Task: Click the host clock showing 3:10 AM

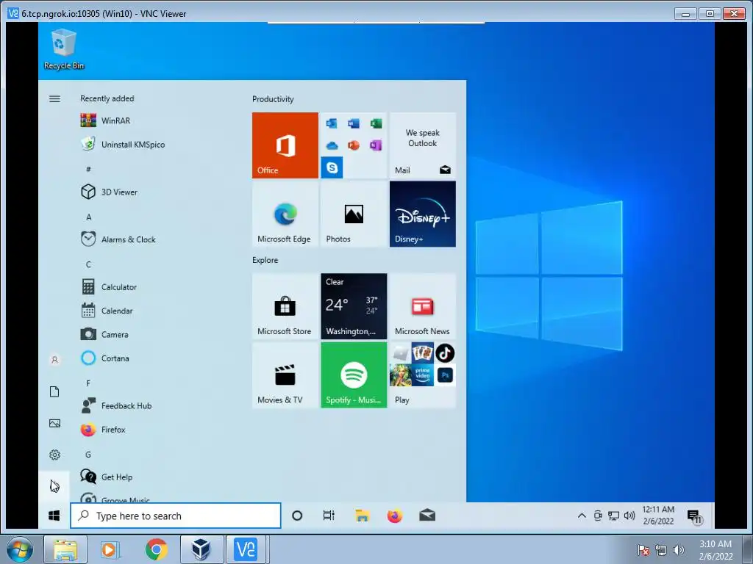Action: 715,550
